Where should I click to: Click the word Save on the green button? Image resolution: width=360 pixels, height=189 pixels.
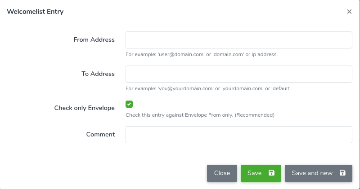click(x=254, y=173)
